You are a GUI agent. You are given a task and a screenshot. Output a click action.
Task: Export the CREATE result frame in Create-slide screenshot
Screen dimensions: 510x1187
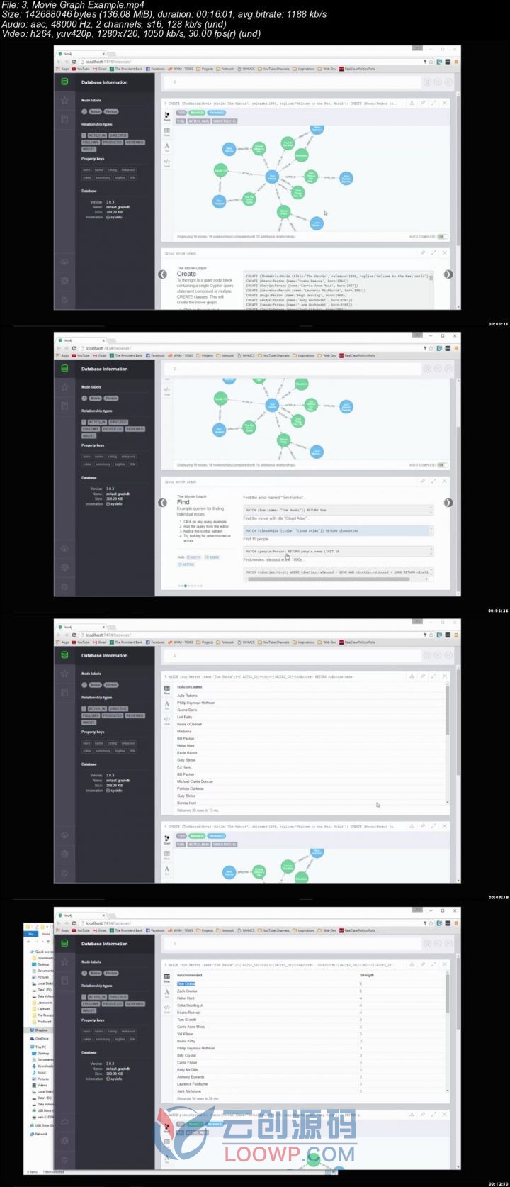click(x=411, y=103)
